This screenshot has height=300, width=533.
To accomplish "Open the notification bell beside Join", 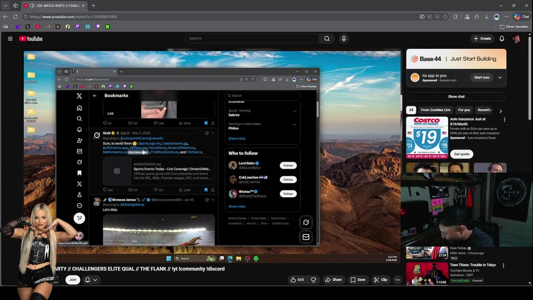I will [x=91, y=280].
